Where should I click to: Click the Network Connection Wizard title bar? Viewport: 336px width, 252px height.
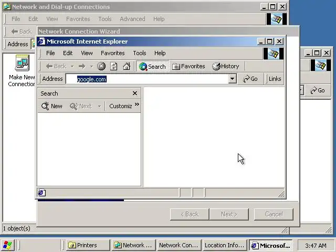(168, 31)
